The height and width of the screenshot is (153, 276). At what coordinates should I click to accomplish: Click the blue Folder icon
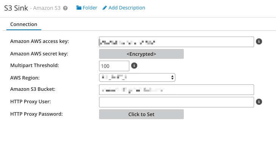79,8
